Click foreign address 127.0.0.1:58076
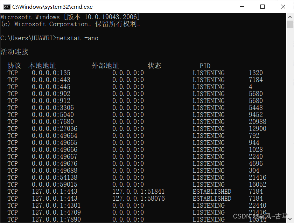 pos(139,199)
